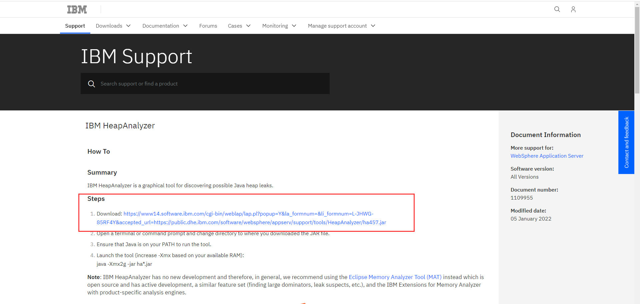This screenshot has width=640, height=304.
Task: Click the All Versions text
Action: coord(525,177)
